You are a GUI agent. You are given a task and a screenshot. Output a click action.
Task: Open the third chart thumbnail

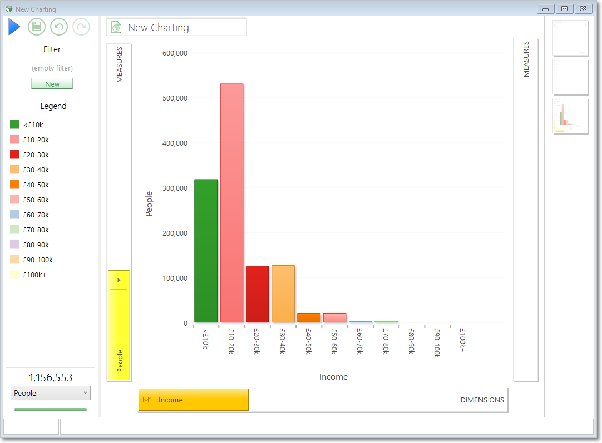570,116
